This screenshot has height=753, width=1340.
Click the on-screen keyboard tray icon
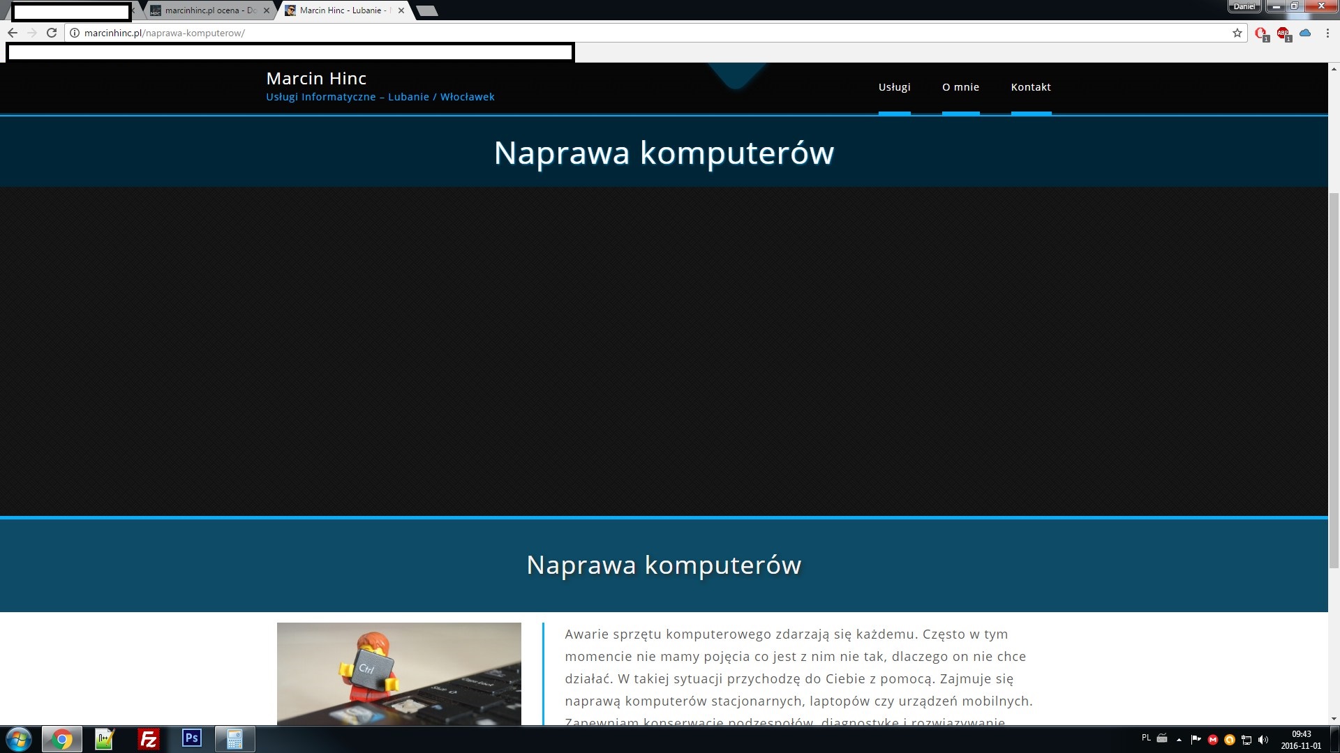click(1162, 738)
